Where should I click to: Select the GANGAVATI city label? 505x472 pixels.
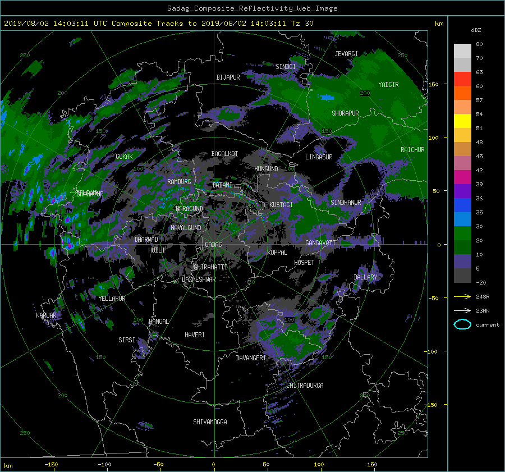click(320, 243)
